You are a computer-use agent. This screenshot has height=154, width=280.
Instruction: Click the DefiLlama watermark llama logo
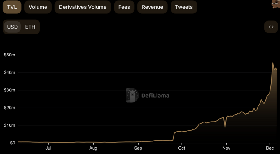(x=132, y=95)
